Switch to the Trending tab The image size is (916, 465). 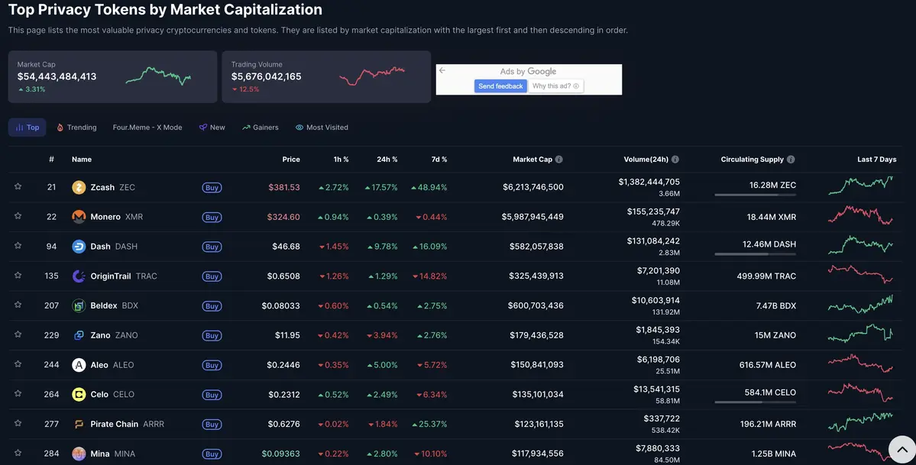(x=79, y=125)
